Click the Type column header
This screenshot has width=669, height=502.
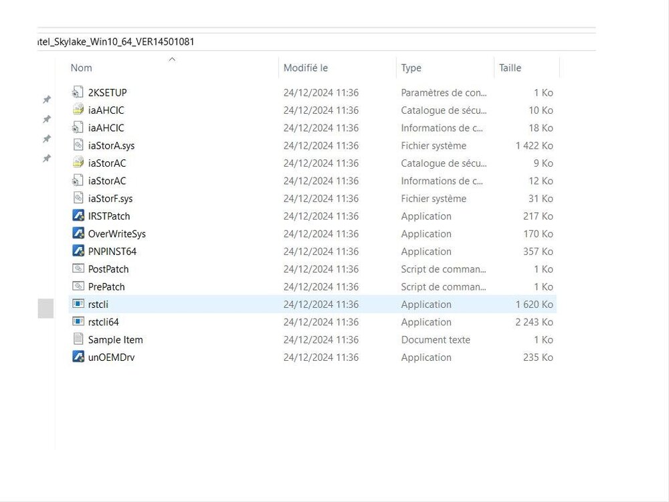pyautogui.click(x=411, y=68)
